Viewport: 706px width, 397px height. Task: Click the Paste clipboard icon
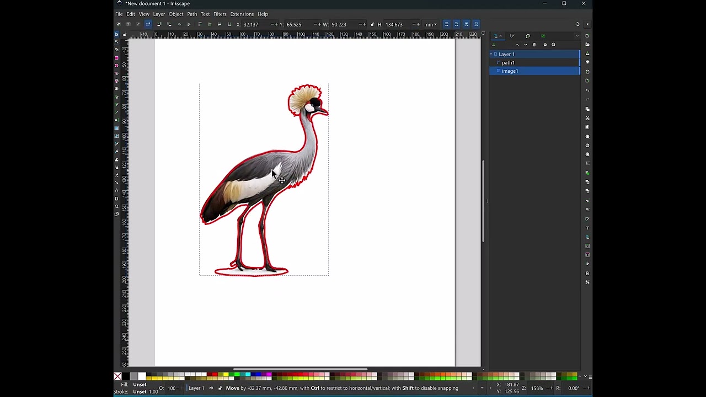coord(587,127)
